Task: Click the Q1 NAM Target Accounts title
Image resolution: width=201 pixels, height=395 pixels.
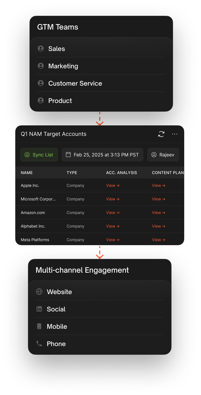Action: click(x=54, y=134)
